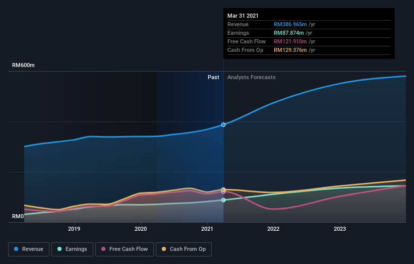Select the Cash From Op orange data point

tap(223, 189)
